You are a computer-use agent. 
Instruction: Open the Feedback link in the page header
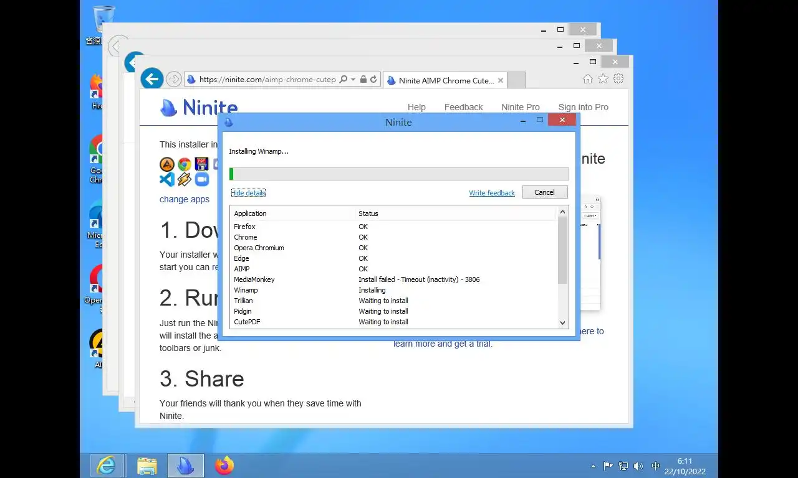(x=463, y=107)
